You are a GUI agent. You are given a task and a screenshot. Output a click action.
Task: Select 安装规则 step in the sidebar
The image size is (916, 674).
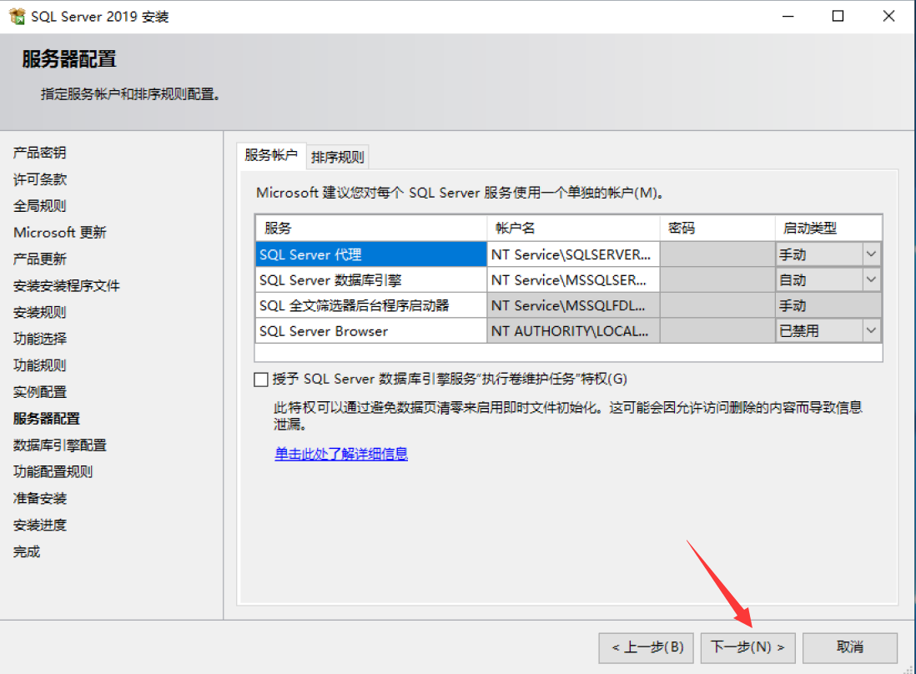[x=40, y=312]
